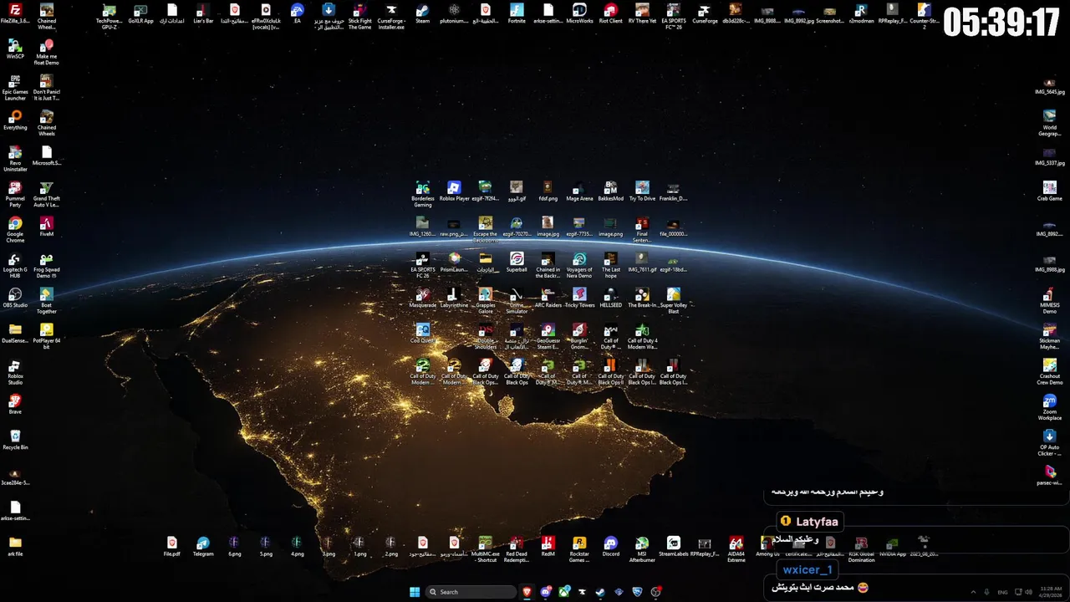Open the RedM desktop shortcut
This screenshot has width=1070, height=602.
pos(548,546)
